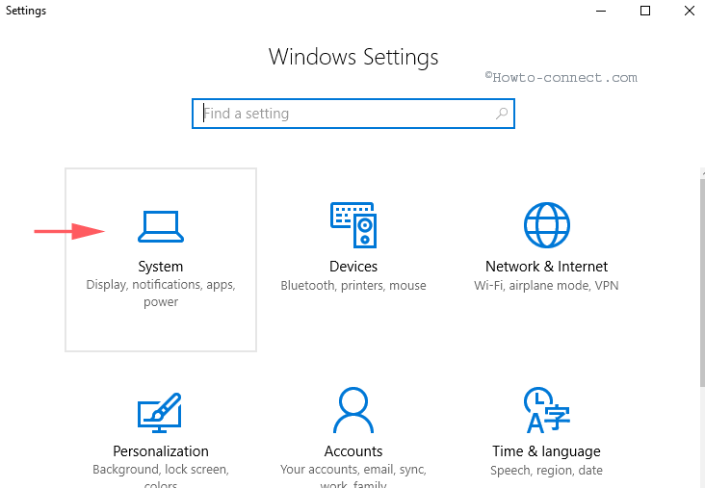Click 'Bluetooth, printers, mouse' description
The image size is (705, 488).
[x=353, y=285]
